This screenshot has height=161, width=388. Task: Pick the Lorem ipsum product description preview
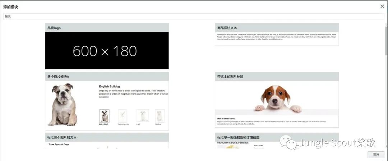[277, 37]
